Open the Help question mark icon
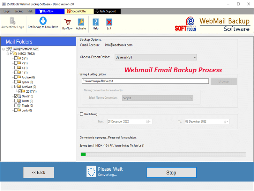The image size is (254, 191). [x=95, y=22]
